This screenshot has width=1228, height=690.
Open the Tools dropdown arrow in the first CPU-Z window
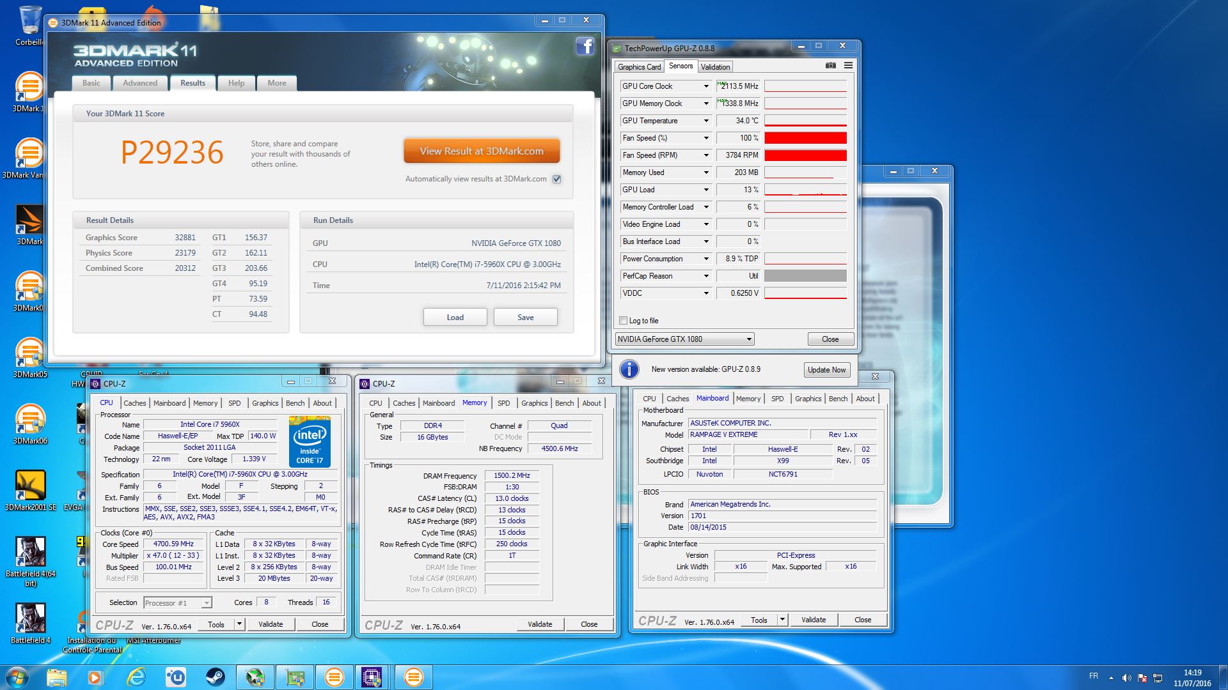coord(239,624)
